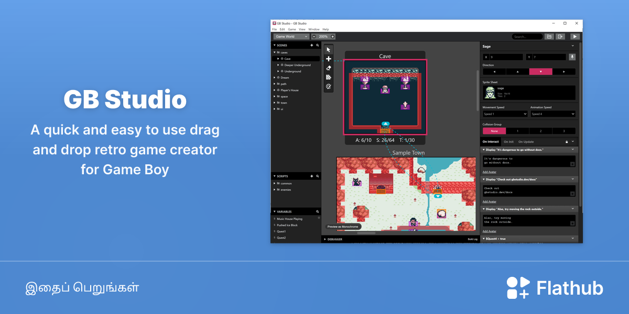Open the colorize palette tool
Image resolution: width=629 pixels, height=314 pixels.
point(329,86)
